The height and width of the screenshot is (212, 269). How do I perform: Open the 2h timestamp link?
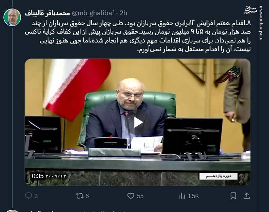[123, 13]
